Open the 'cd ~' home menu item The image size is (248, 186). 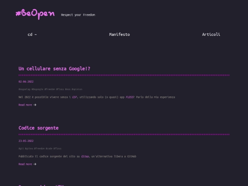point(32,34)
